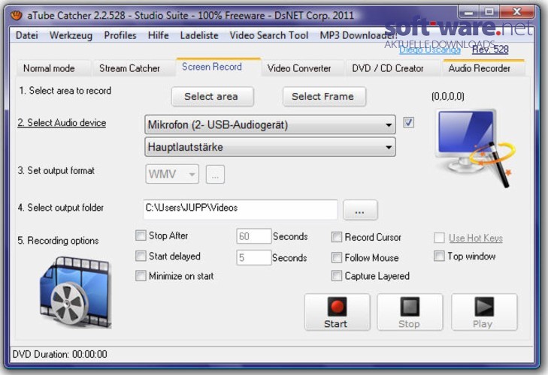Viewport: 548px width, 375px height.
Task: Click the Use Hot Keys link
Action: pos(476,238)
